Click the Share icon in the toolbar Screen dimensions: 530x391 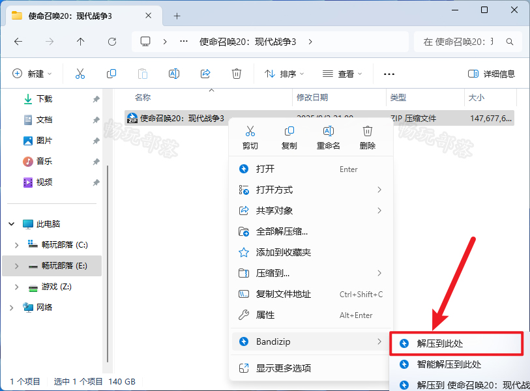[x=205, y=74]
